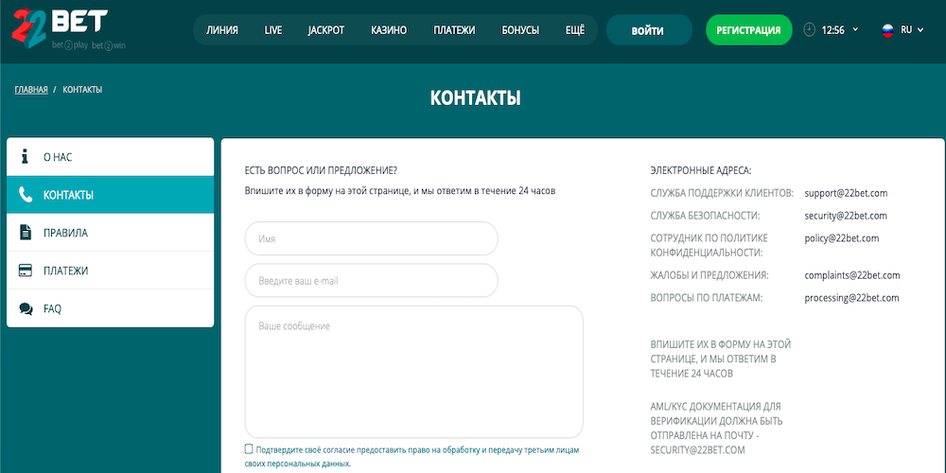Screen dimensions: 946x473
Task: Click the phone icon beside КОНТАКТЫ
Action: (26, 195)
